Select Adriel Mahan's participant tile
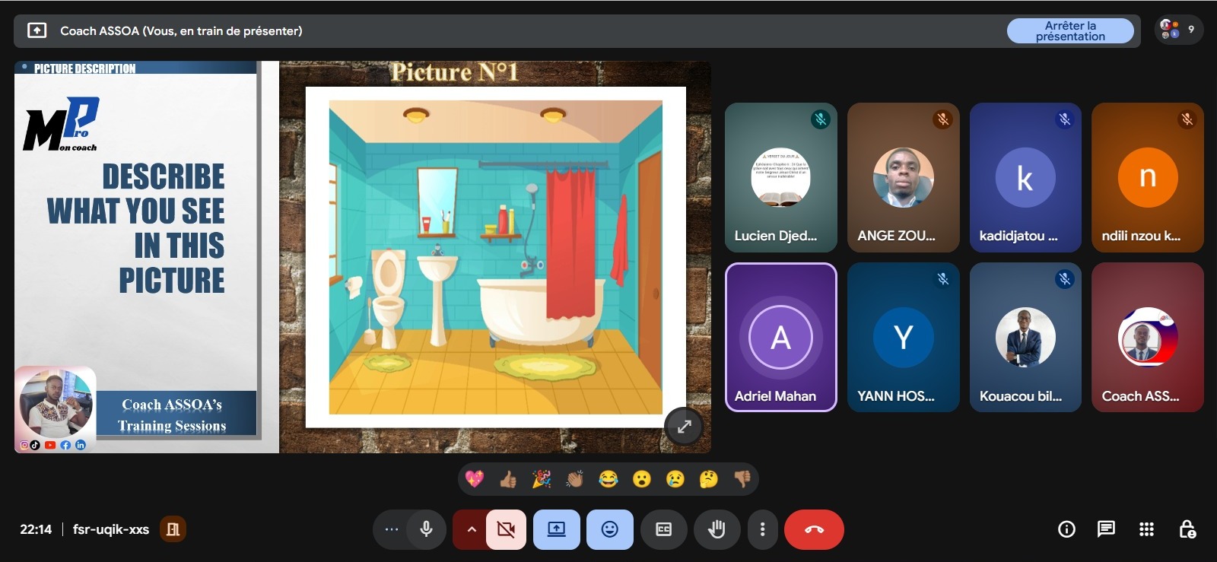The height and width of the screenshot is (562, 1217). (x=780, y=338)
